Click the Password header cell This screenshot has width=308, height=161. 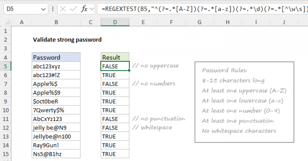click(56, 57)
